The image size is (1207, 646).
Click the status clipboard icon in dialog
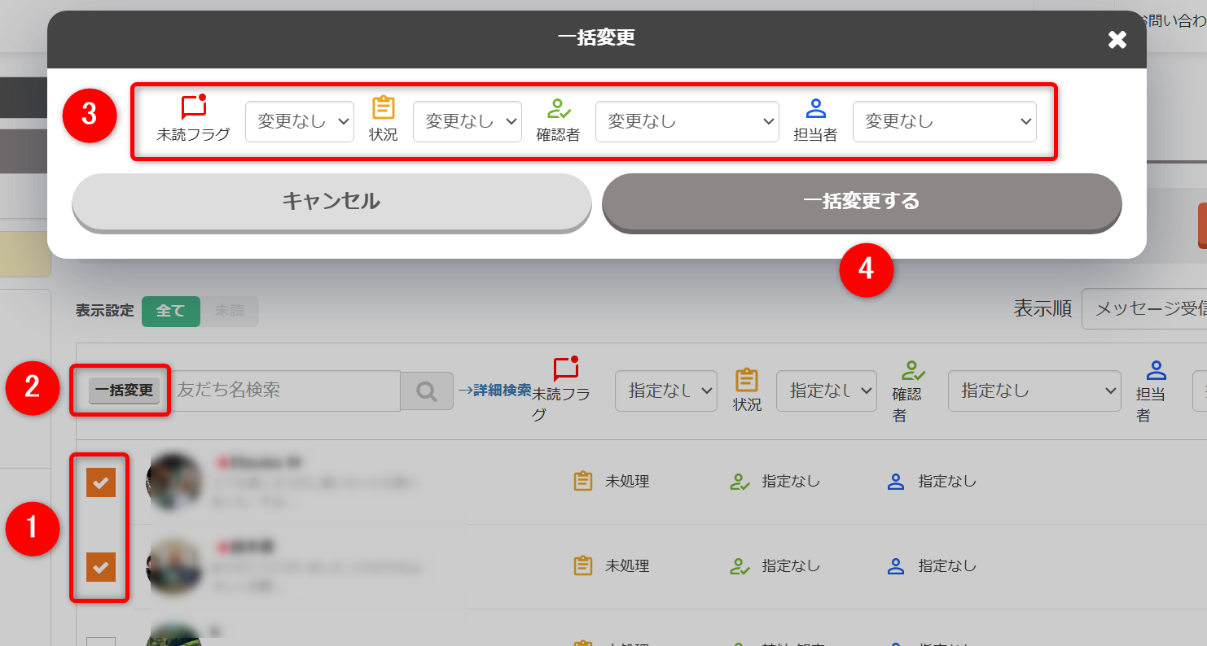click(x=383, y=107)
